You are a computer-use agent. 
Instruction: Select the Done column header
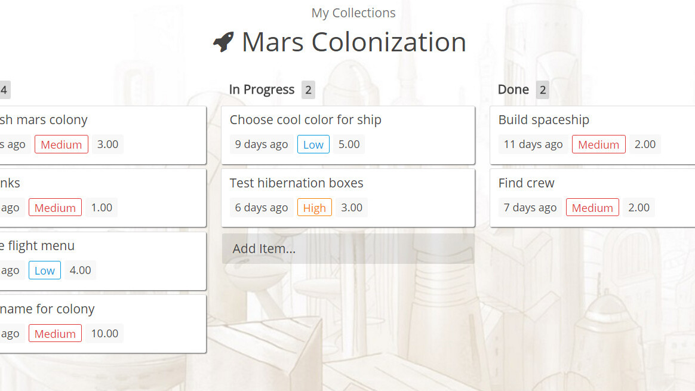point(513,90)
